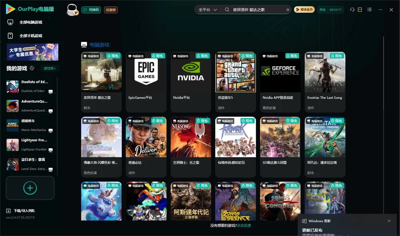Click the 电脑游戏 tag on Silksong card
Viewport: 400px width, 236px height.
click(181, 121)
